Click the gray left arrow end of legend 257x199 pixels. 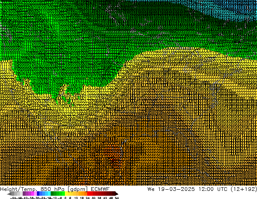pos(9,194)
